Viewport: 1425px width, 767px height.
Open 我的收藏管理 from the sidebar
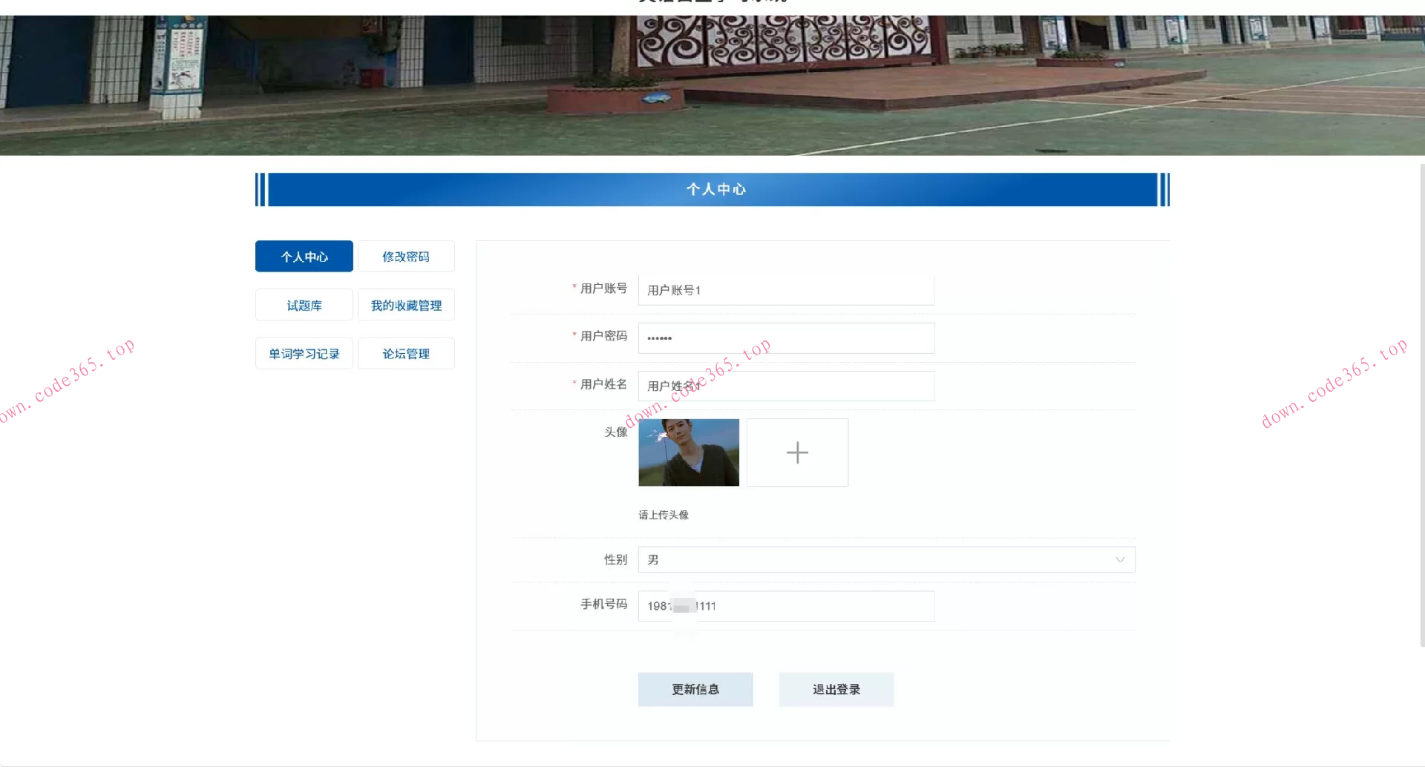pos(405,304)
